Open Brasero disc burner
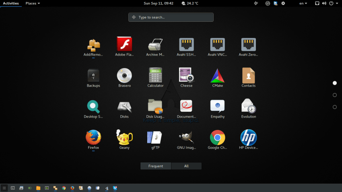 (124, 75)
